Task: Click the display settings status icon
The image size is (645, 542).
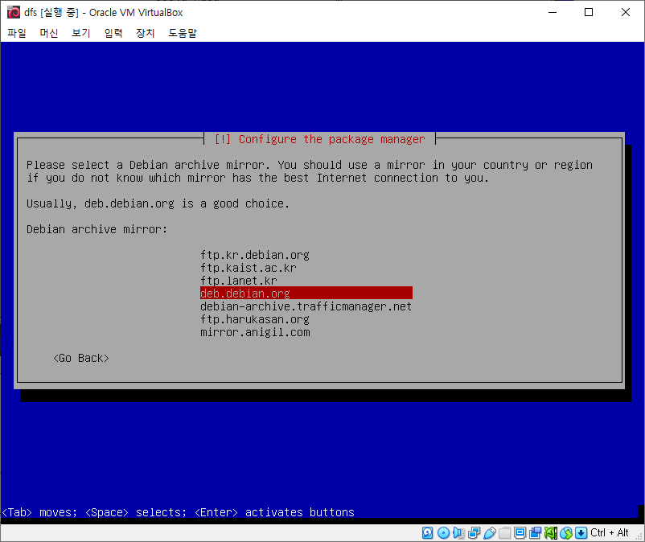Action: pos(520,533)
